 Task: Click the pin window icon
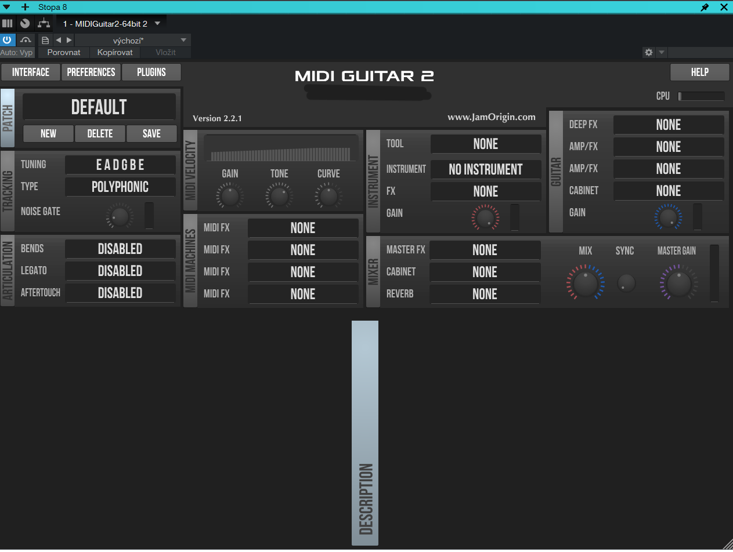point(705,7)
